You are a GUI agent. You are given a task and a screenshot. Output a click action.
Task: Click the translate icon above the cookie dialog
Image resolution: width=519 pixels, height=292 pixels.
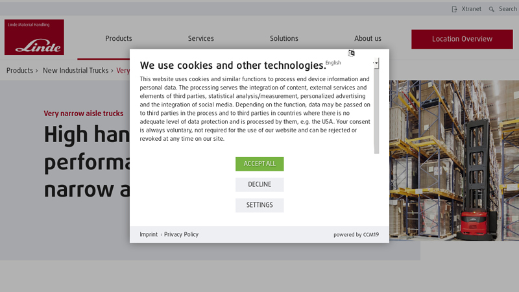click(x=351, y=53)
